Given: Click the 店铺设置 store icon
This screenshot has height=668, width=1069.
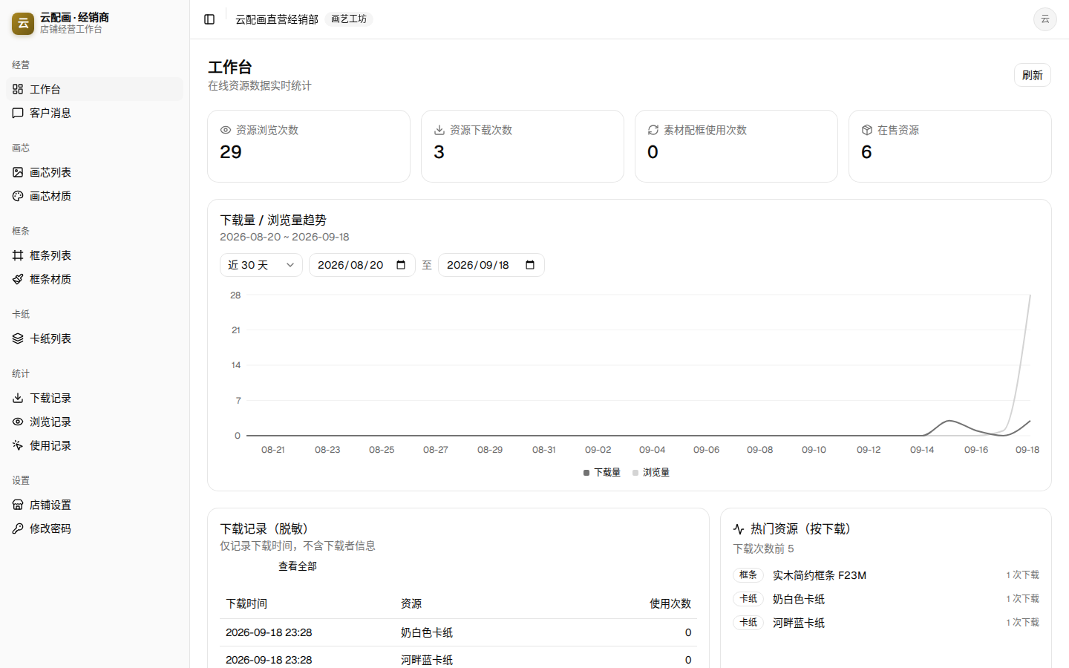Looking at the screenshot, I should (18, 505).
